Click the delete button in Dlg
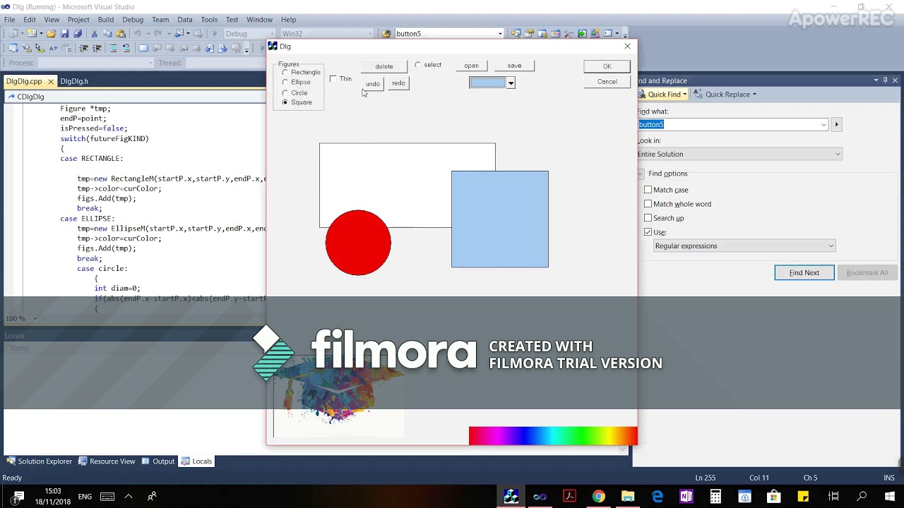The height and width of the screenshot is (508, 904). (x=383, y=66)
